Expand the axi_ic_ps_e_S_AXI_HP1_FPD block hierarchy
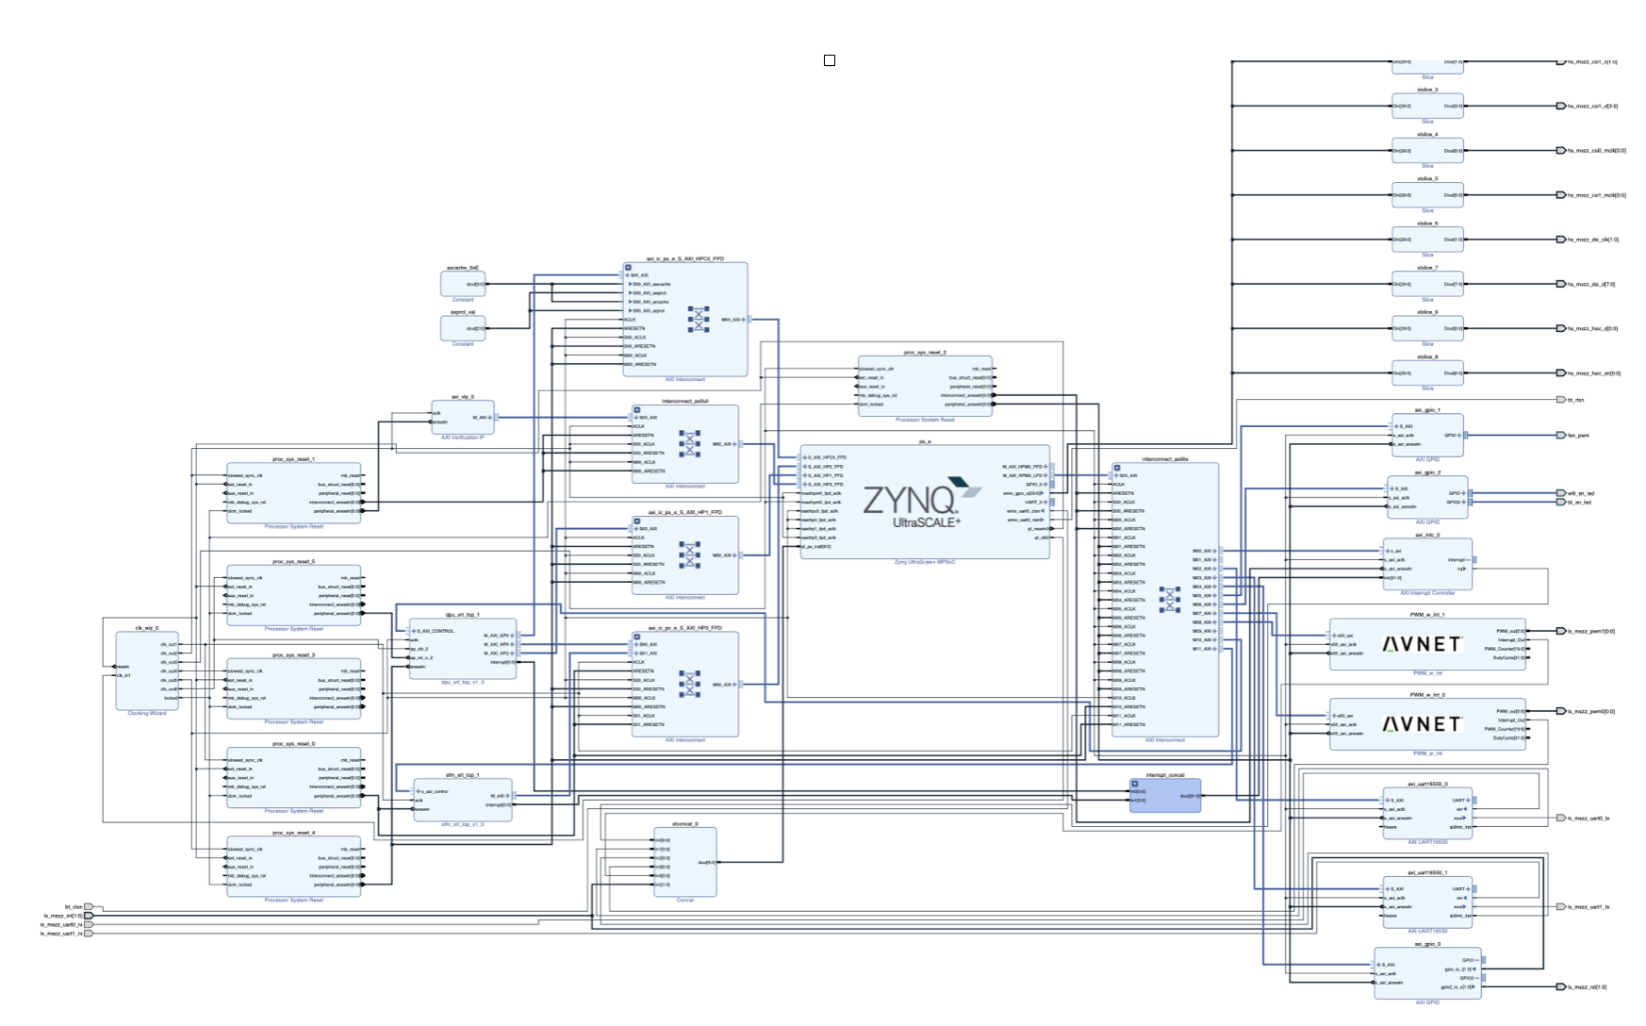Image resolution: width=1646 pixels, height=1026 pixels. pos(636,521)
